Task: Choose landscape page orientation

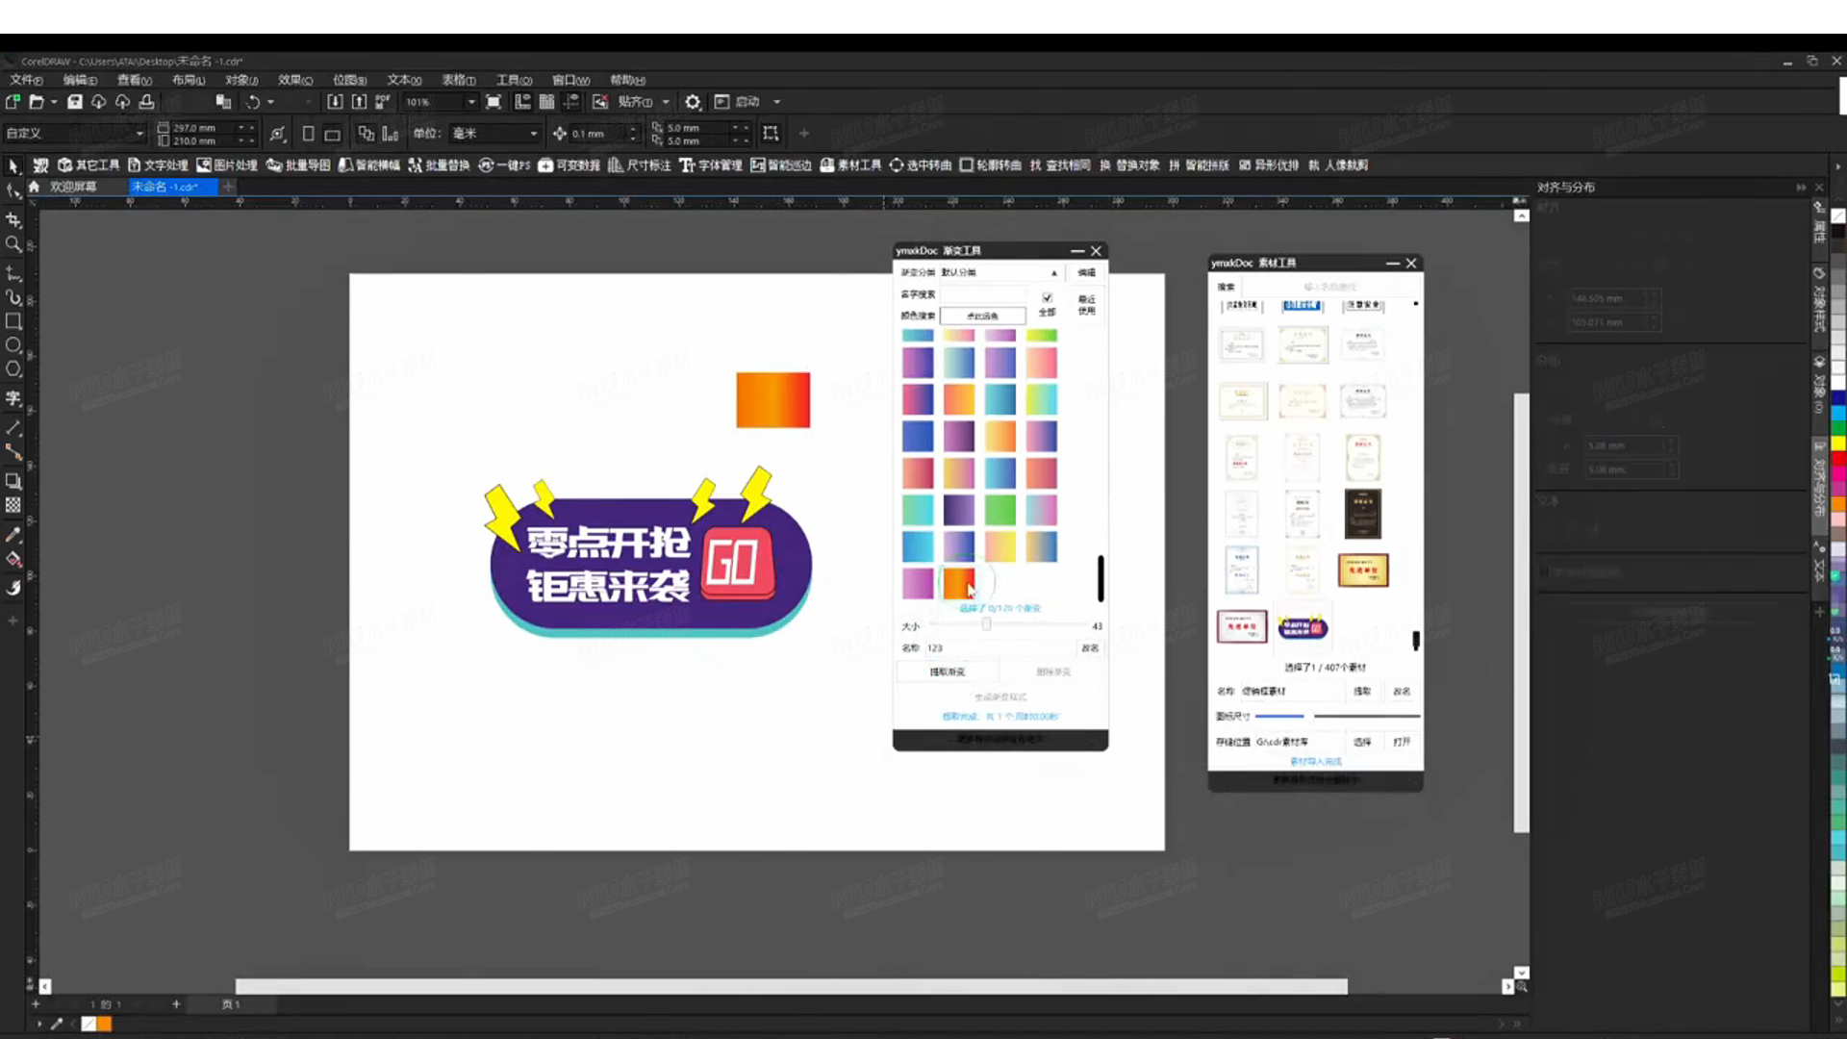Action: [333, 134]
